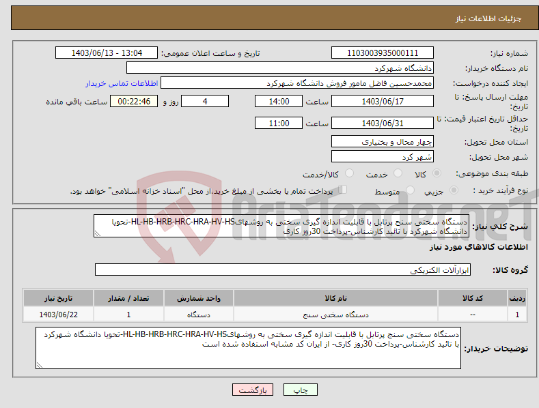Click the goods group field ابزارآلات الکتریکی

pos(283,269)
